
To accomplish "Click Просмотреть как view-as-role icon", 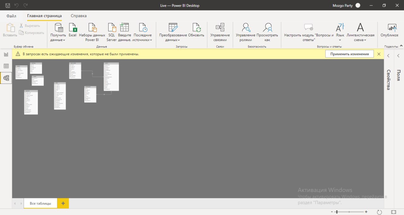I will (x=267, y=27).
